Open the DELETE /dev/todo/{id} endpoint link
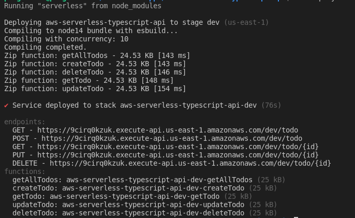This screenshot has height=218, width=355. pyautogui.click(x=190, y=164)
